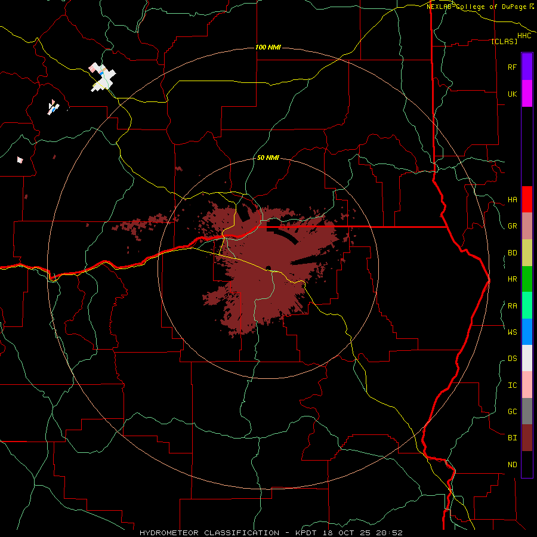This screenshot has height=537, width=537.
Task: Click the HYDROMETEOR CLASSIFICATION title text
Action: [209, 533]
